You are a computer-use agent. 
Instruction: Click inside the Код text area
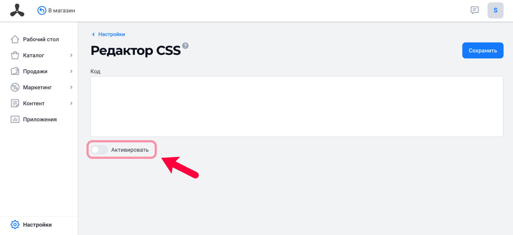pos(297,107)
